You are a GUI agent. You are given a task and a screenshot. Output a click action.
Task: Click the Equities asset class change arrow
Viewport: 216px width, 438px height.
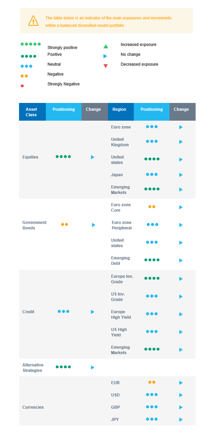click(x=92, y=157)
